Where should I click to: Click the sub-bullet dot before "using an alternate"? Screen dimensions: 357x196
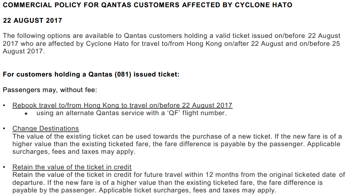(26, 113)
